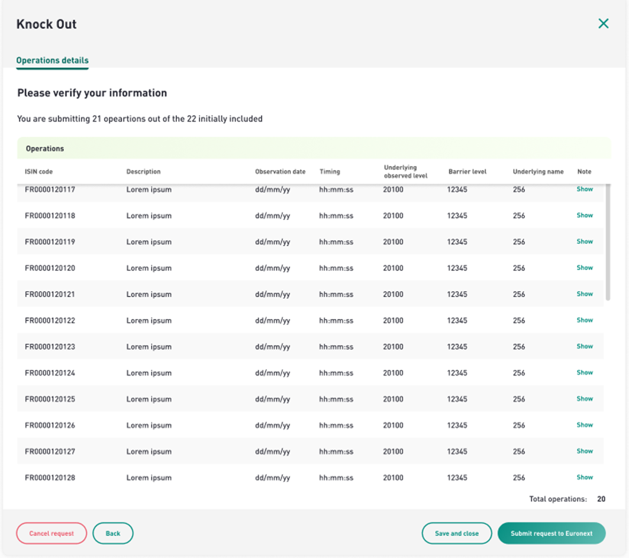Select Timing column header
Image resolution: width=629 pixels, height=558 pixels.
click(x=330, y=172)
